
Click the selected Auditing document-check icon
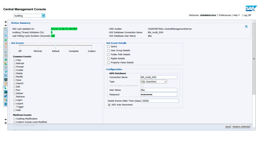tap(5, 88)
